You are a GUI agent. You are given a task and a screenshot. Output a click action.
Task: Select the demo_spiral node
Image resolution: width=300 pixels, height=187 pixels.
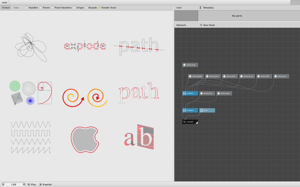(x=230, y=76)
